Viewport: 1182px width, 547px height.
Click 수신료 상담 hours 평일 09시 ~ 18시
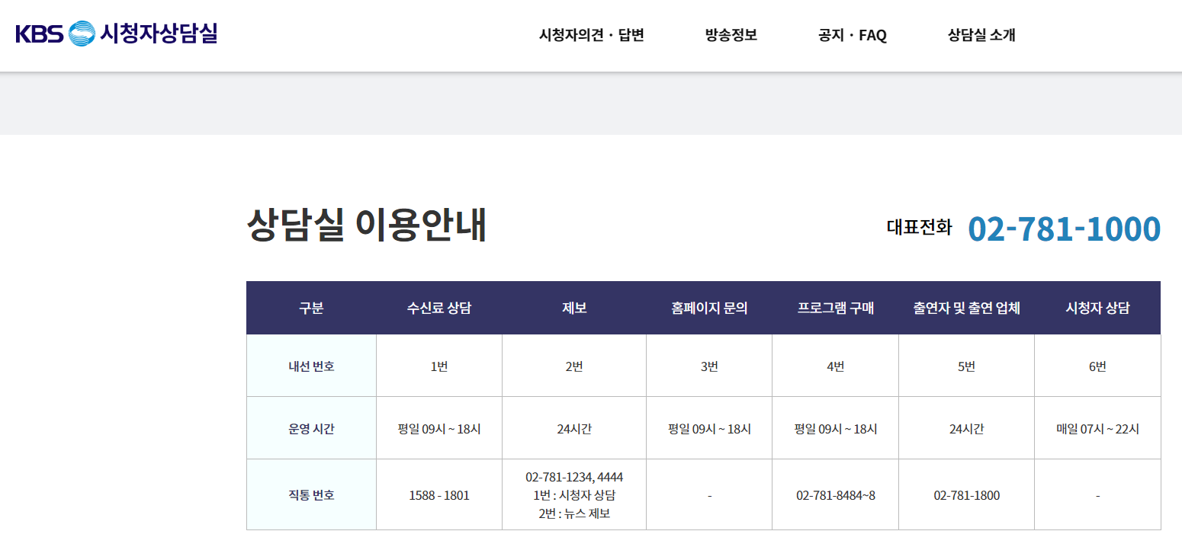[439, 429]
